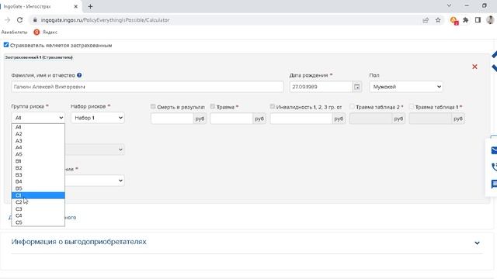The width and height of the screenshot is (497, 279).
Task: Remove insured person with red X
Action: (474, 67)
